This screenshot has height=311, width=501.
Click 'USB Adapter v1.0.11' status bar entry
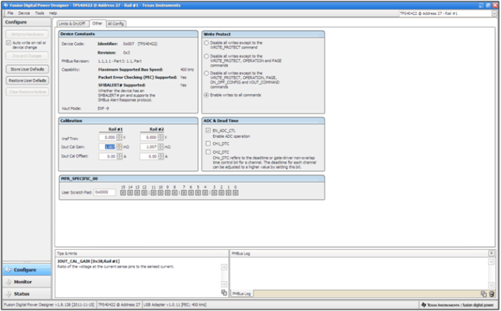(175, 305)
